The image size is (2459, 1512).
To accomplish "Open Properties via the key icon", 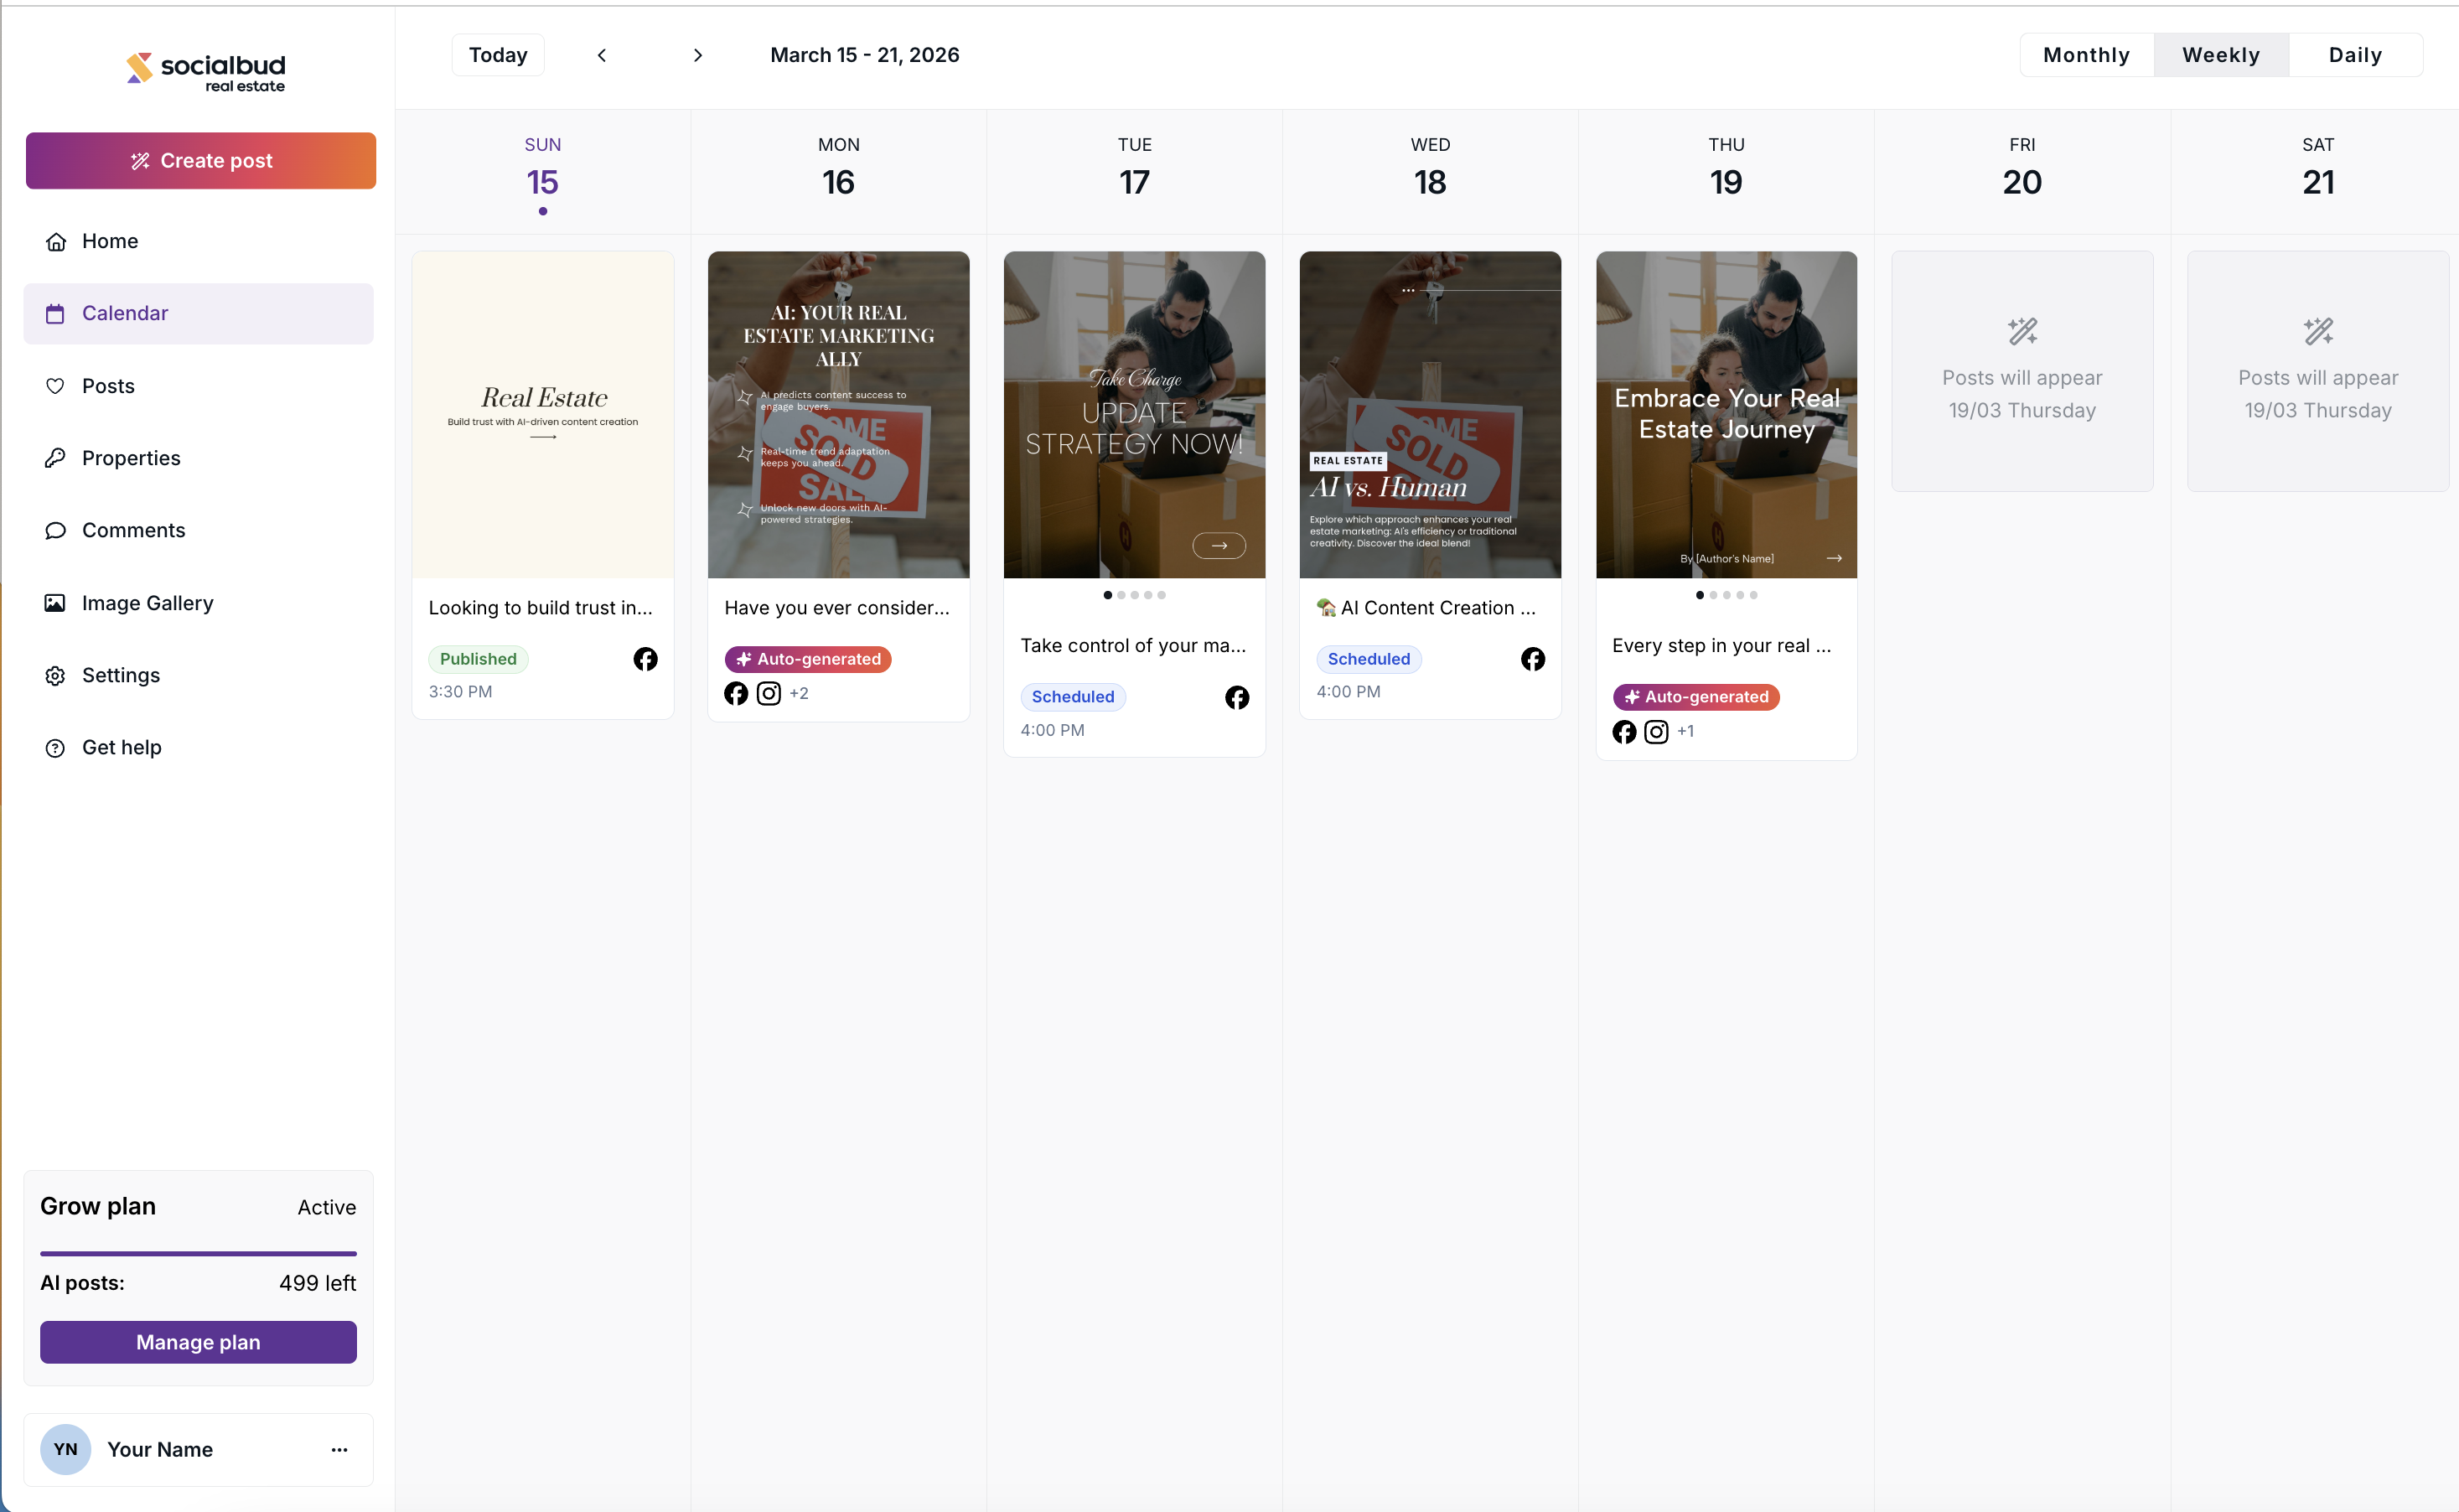I will pos(56,458).
